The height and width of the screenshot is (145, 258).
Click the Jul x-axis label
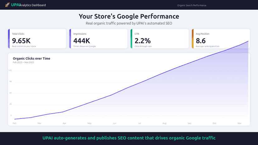[x=139, y=123]
